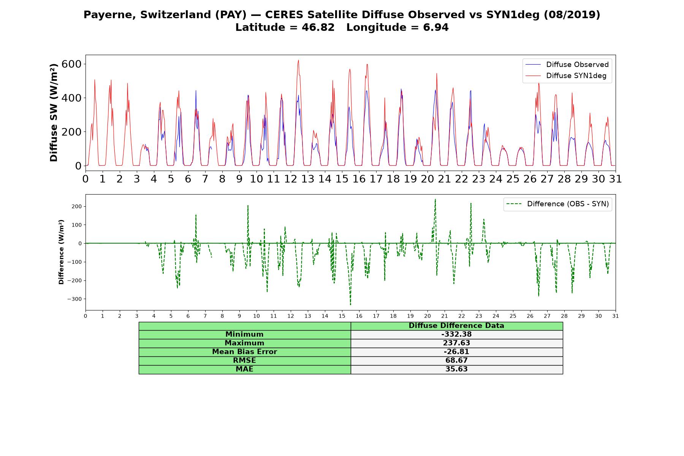This screenshot has width=684, height=456.
Task: Click the Latitude and Longitude subtitle text
Action: (x=342, y=28)
